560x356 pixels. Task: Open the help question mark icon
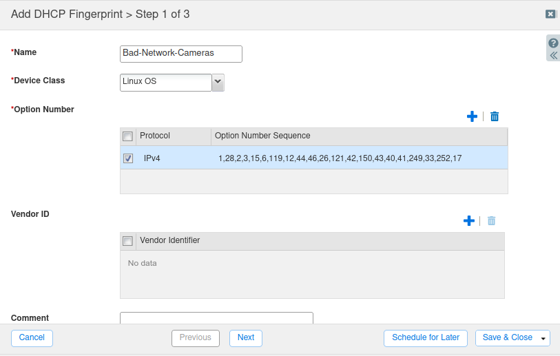tap(553, 43)
